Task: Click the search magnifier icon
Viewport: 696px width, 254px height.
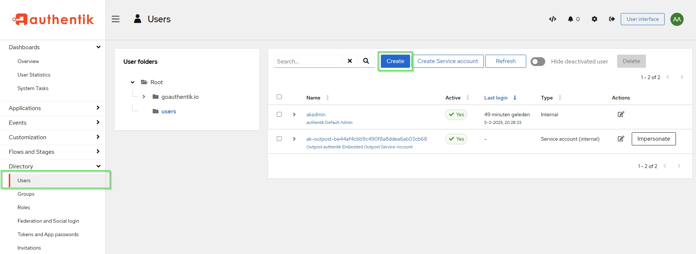Action: (x=366, y=61)
